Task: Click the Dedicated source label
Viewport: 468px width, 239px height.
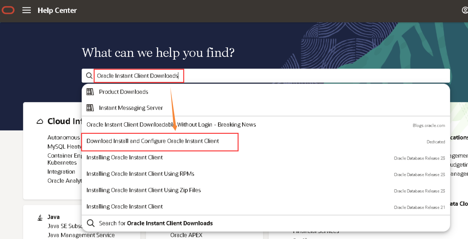Action: pyautogui.click(x=436, y=142)
